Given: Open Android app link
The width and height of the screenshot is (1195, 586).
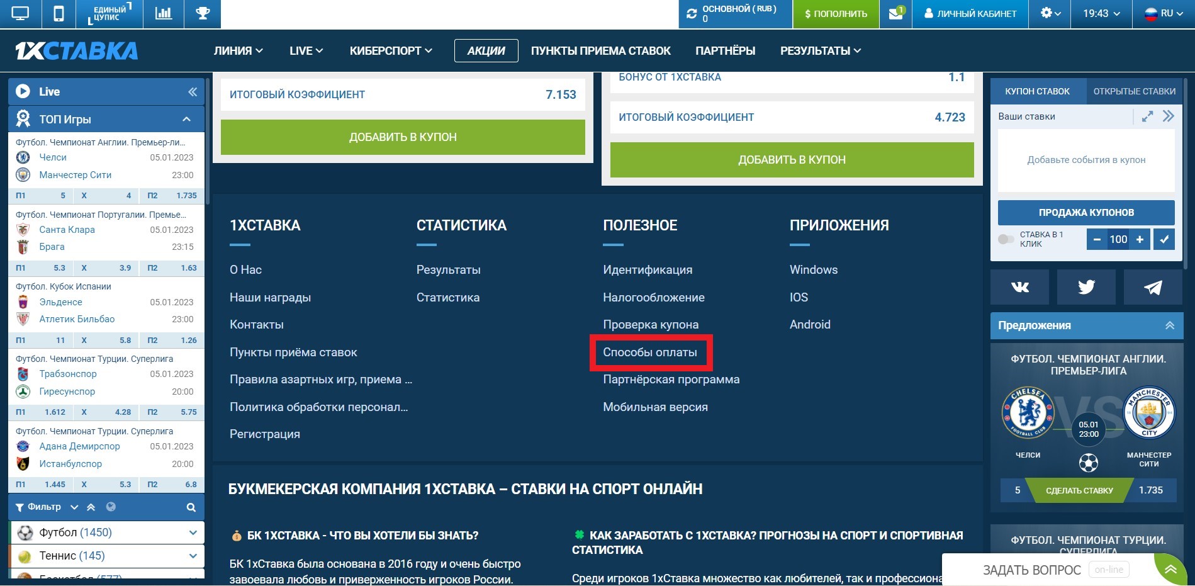Looking at the screenshot, I should click(810, 325).
